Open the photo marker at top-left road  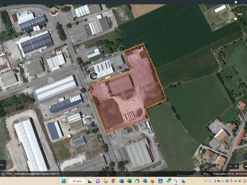[54, 12]
